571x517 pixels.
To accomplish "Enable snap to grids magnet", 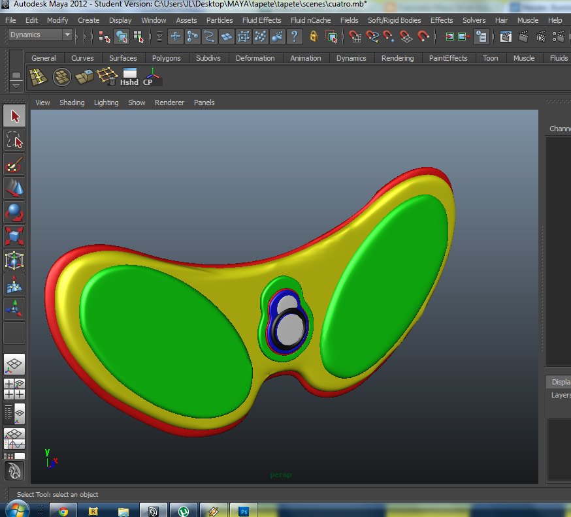I will [x=355, y=37].
